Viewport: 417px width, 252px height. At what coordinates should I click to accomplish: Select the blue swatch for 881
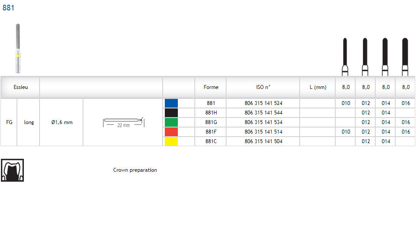point(171,103)
